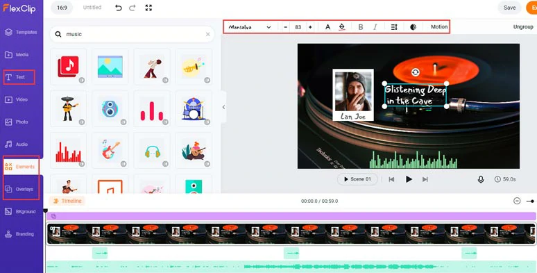The width and height of the screenshot is (537, 273).
Task: Click the Ungroup button
Action: point(523,27)
